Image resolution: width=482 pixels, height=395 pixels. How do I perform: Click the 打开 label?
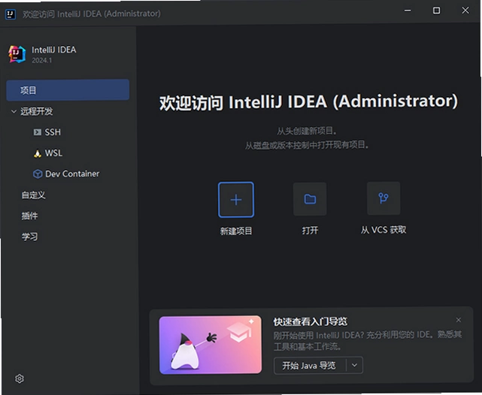tap(310, 231)
